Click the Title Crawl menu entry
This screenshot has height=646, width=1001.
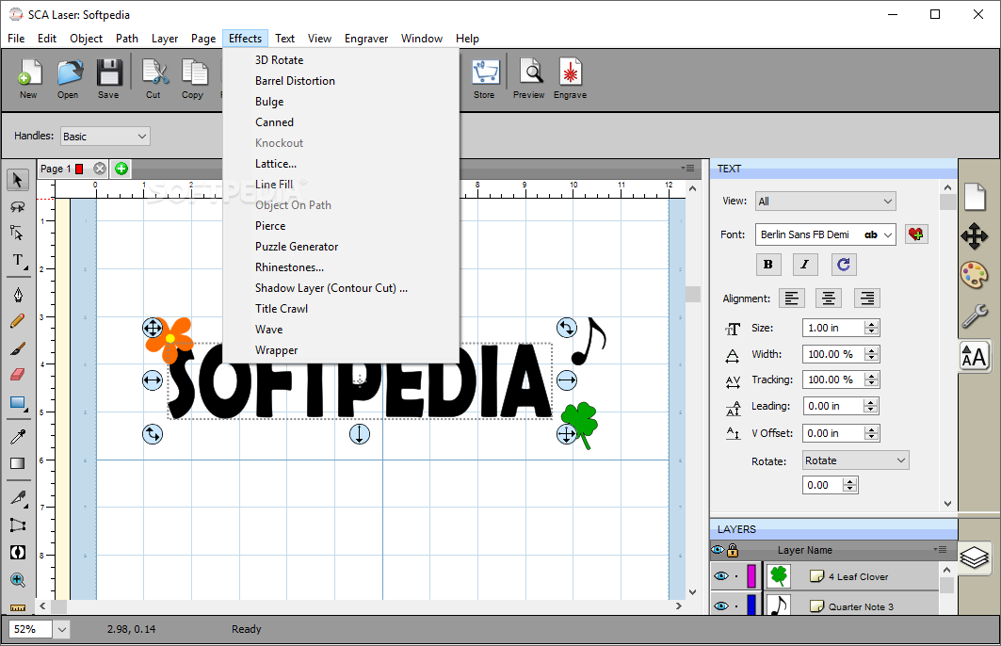[x=282, y=309]
